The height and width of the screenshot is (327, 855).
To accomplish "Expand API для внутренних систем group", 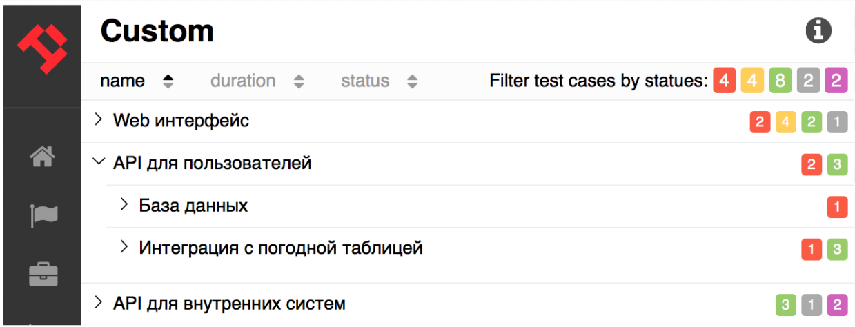I will [99, 303].
